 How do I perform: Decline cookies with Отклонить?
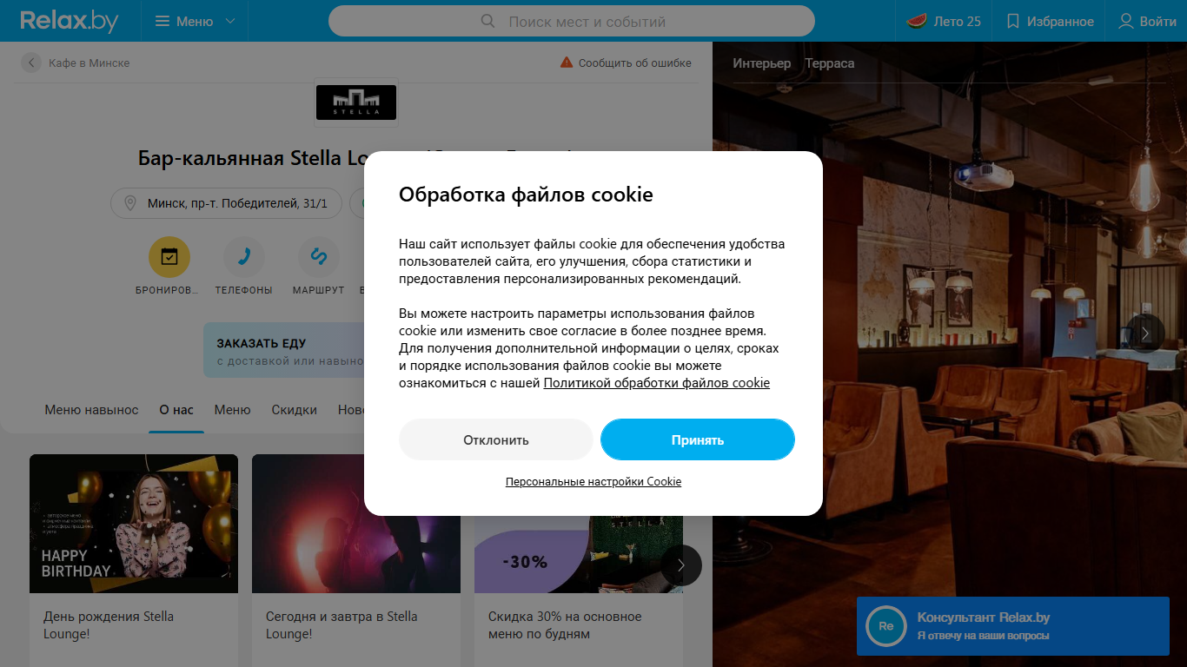tap(496, 439)
